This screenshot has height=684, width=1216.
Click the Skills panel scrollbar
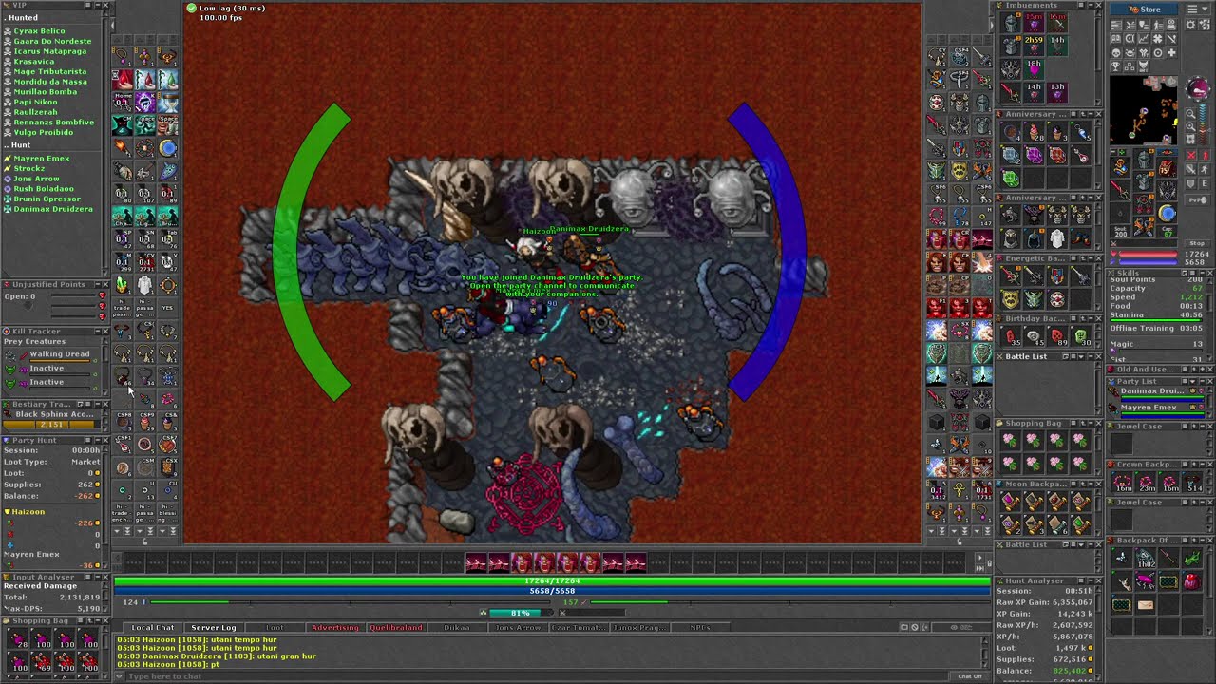pyautogui.click(x=1210, y=320)
